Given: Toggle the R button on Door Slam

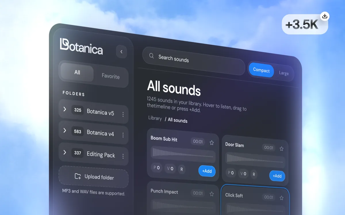Looking at the screenshot, I should [x=254, y=174].
